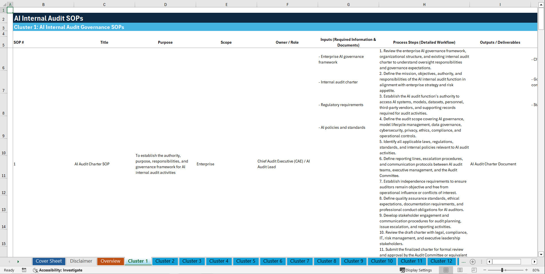Open the Disclaimer tab

[x=81, y=261]
